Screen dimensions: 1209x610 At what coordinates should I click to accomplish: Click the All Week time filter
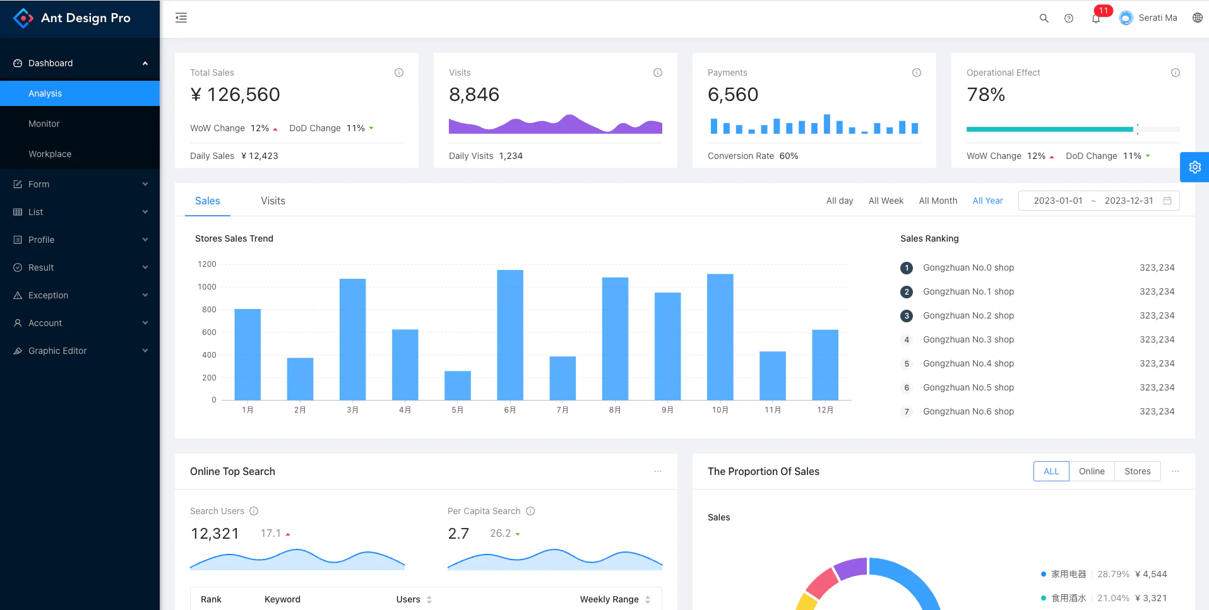pyautogui.click(x=886, y=201)
